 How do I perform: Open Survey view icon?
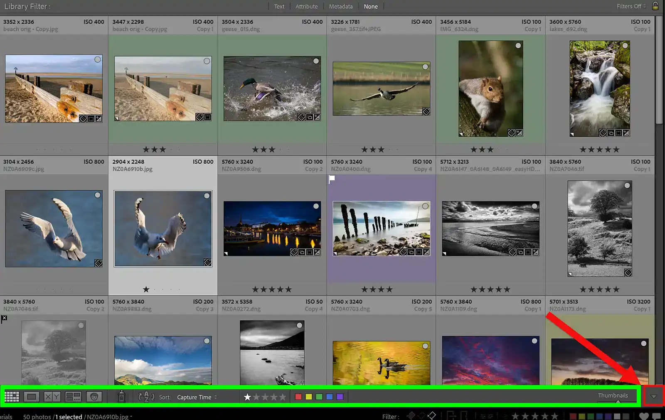click(73, 397)
